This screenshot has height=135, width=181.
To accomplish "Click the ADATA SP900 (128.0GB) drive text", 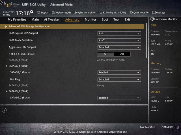I will tap(111, 60).
